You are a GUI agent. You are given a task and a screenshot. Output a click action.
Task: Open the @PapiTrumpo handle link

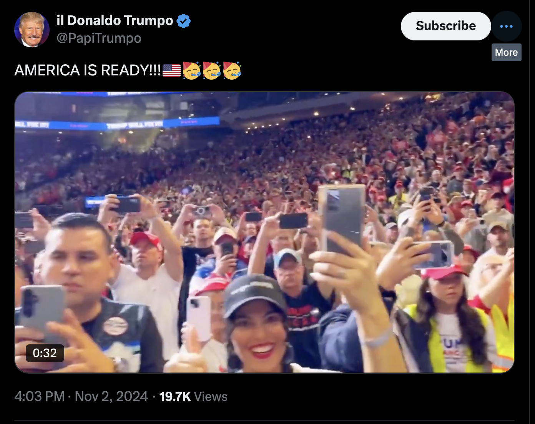point(99,38)
